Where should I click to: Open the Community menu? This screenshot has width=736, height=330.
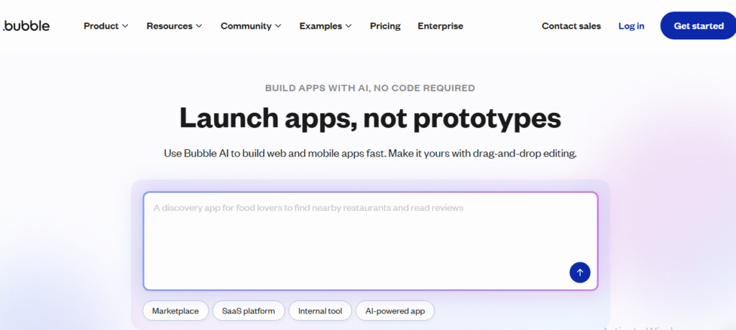[x=245, y=26]
